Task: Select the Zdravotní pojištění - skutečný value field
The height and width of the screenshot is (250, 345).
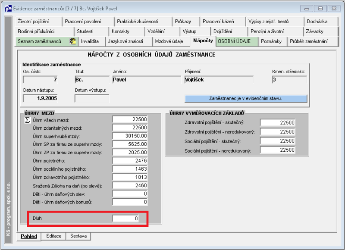Action: click(x=277, y=122)
